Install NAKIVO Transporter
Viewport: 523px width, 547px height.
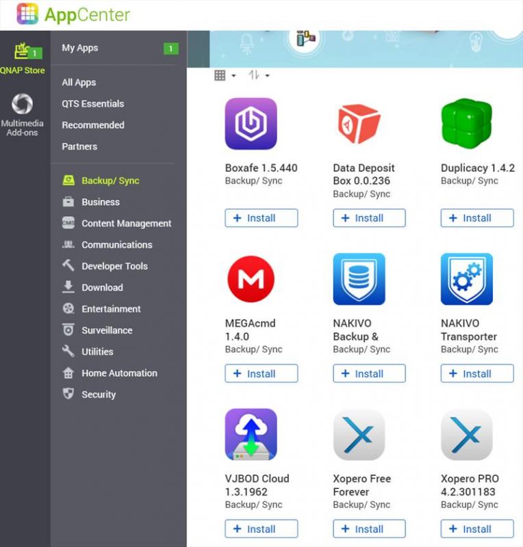pos(477,373)
